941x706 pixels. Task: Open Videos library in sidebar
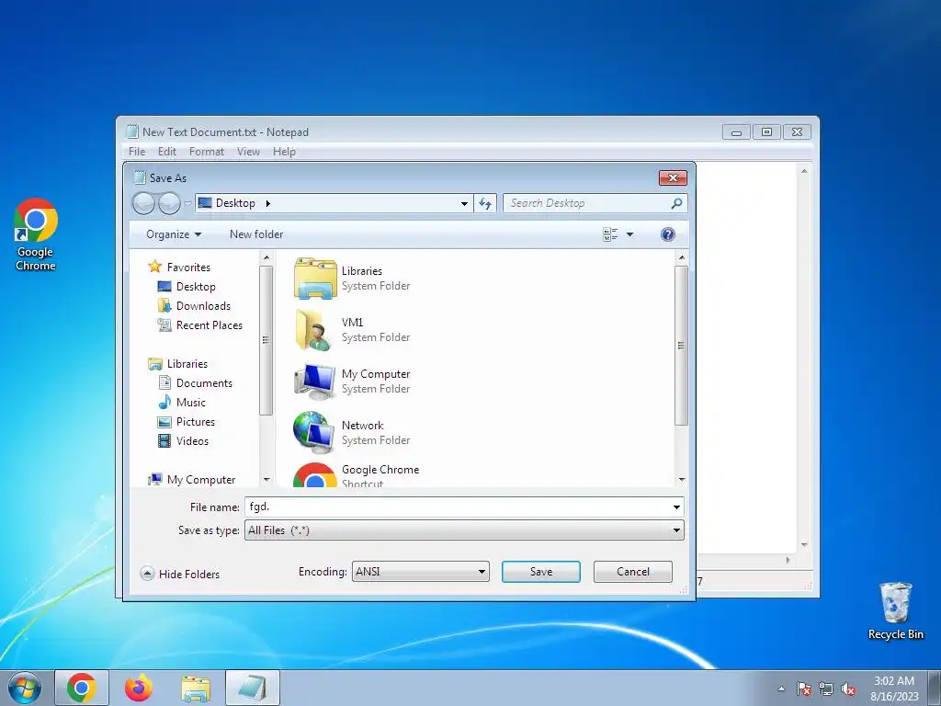pos(192,440)
